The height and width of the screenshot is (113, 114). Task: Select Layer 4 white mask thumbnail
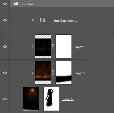coord(64,46)
